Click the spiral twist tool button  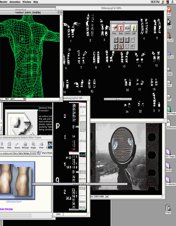pos(116,46)
